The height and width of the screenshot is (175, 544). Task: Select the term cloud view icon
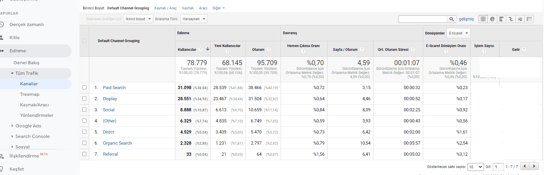pos(520,19)
